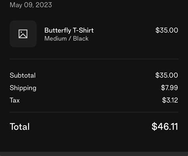Click the gray bar at the bottom

coord(94,154)
